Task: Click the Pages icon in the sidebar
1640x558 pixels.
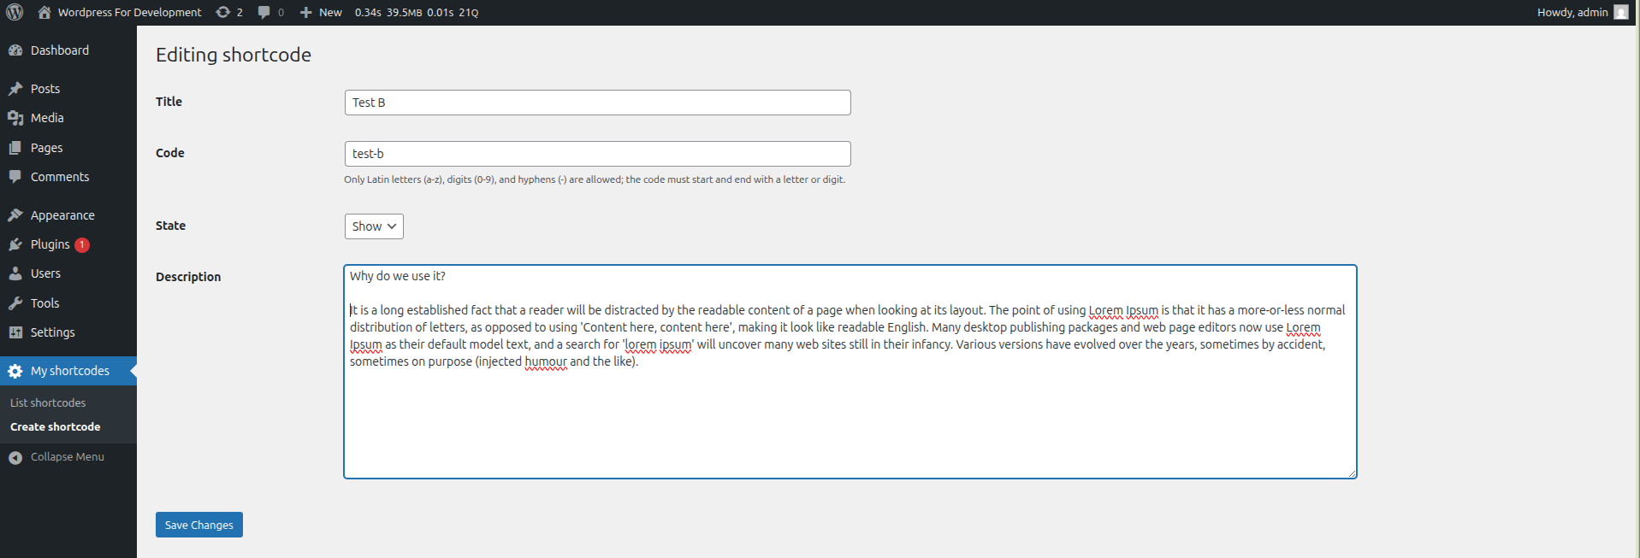Action: [x=15, y=148]
